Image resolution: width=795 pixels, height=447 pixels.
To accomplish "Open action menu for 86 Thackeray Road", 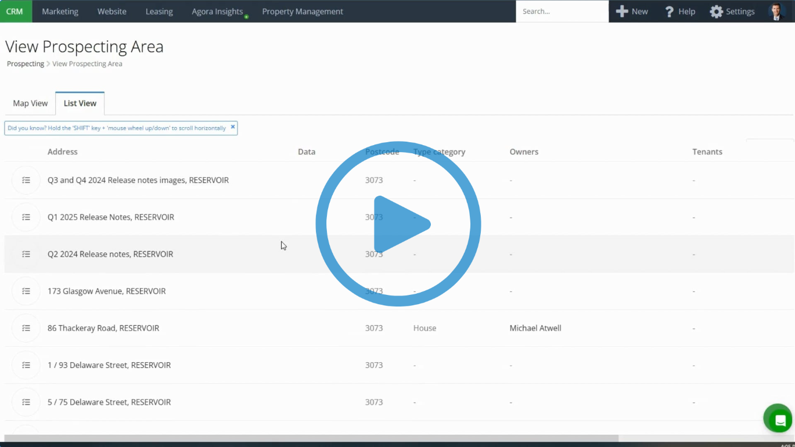I will (x=26, y=328).
